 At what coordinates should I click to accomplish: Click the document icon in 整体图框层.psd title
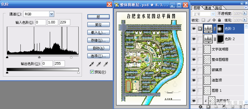tap(117, 5)
